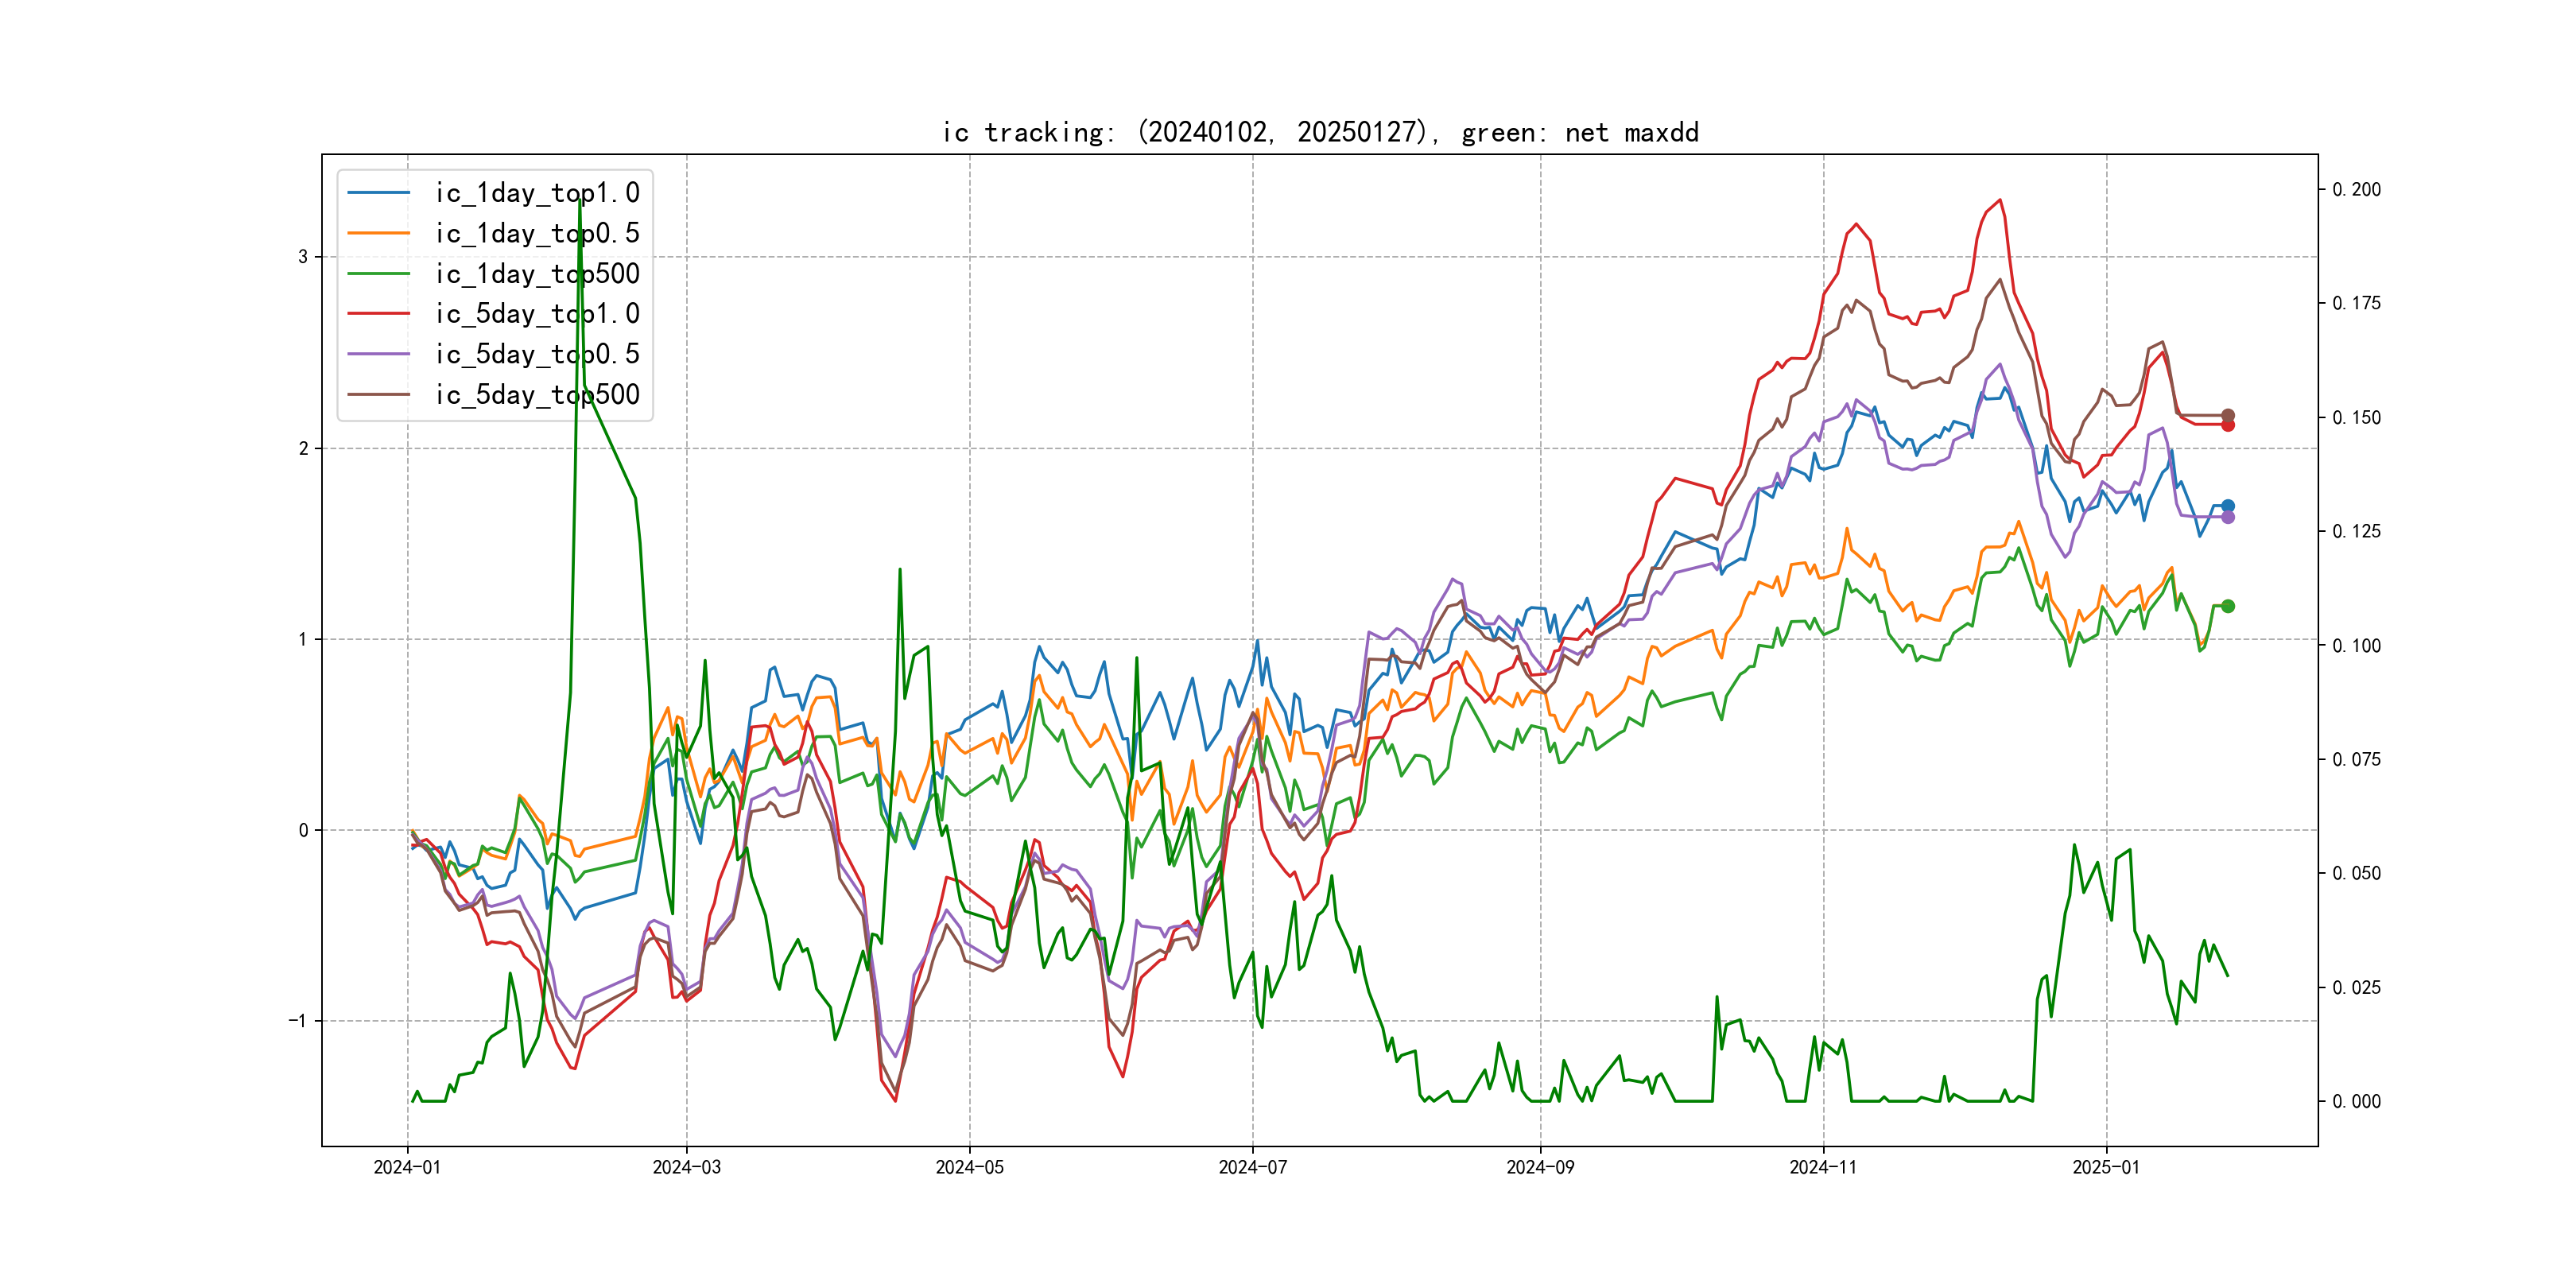Viewport: 2576px width, 1288px height.
Task: Click the 2024-03 x-axis tick label
Action: (686, 1167)
